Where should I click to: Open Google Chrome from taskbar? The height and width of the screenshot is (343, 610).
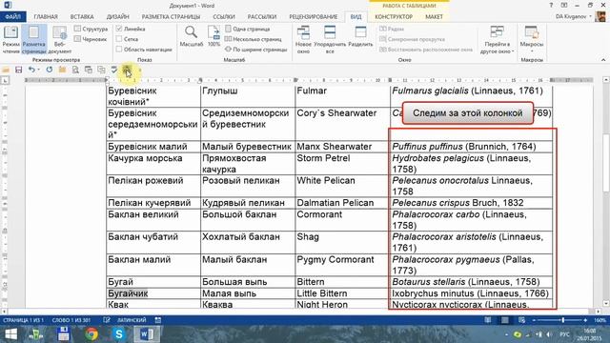point(91,334)
